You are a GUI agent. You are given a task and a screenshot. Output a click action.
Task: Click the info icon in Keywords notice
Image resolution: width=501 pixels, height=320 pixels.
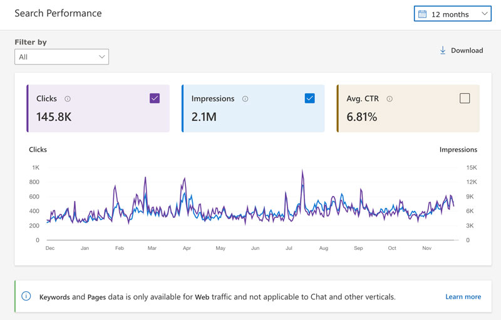(x=26, y=296)
